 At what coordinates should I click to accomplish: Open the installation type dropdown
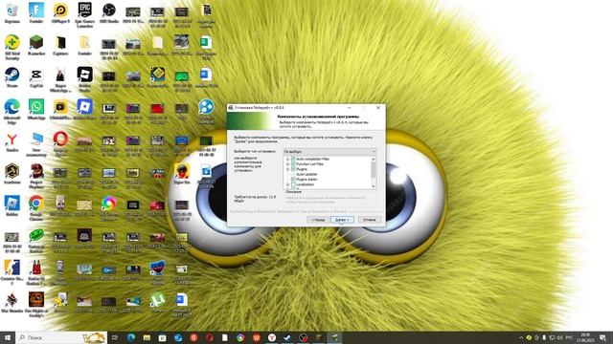click(x=329, y=151)
